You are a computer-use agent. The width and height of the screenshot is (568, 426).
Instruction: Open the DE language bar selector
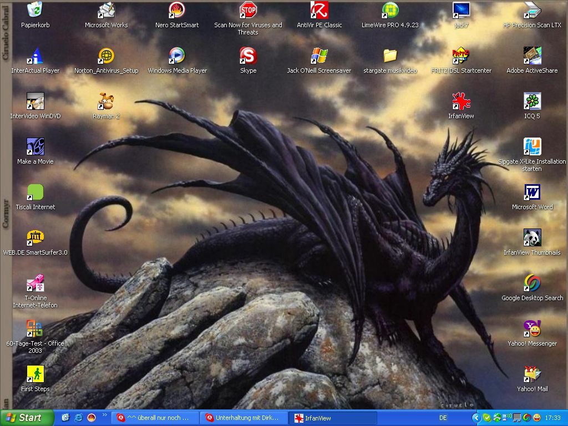point(443,418)
